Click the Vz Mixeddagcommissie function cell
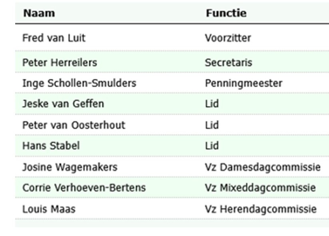The image size is (329, 236). click(260, 188)
